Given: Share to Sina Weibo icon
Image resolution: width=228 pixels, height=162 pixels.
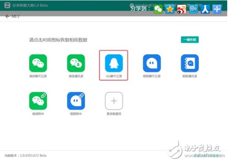Looking at the screenshot, I should (x=181, y=9).
